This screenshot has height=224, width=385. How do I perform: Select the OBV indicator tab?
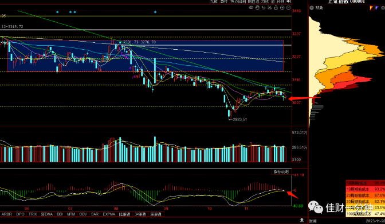point(83,214)
